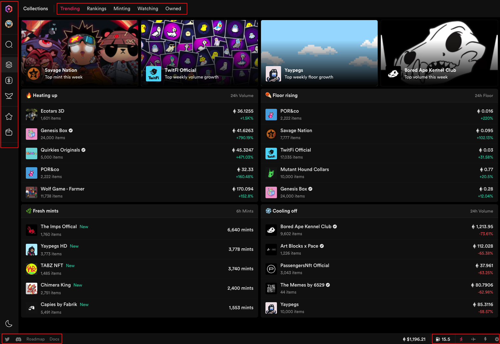Click the Art Blocks x Pace icon
Screen dimensions: 500x344
tap(271, 250)
